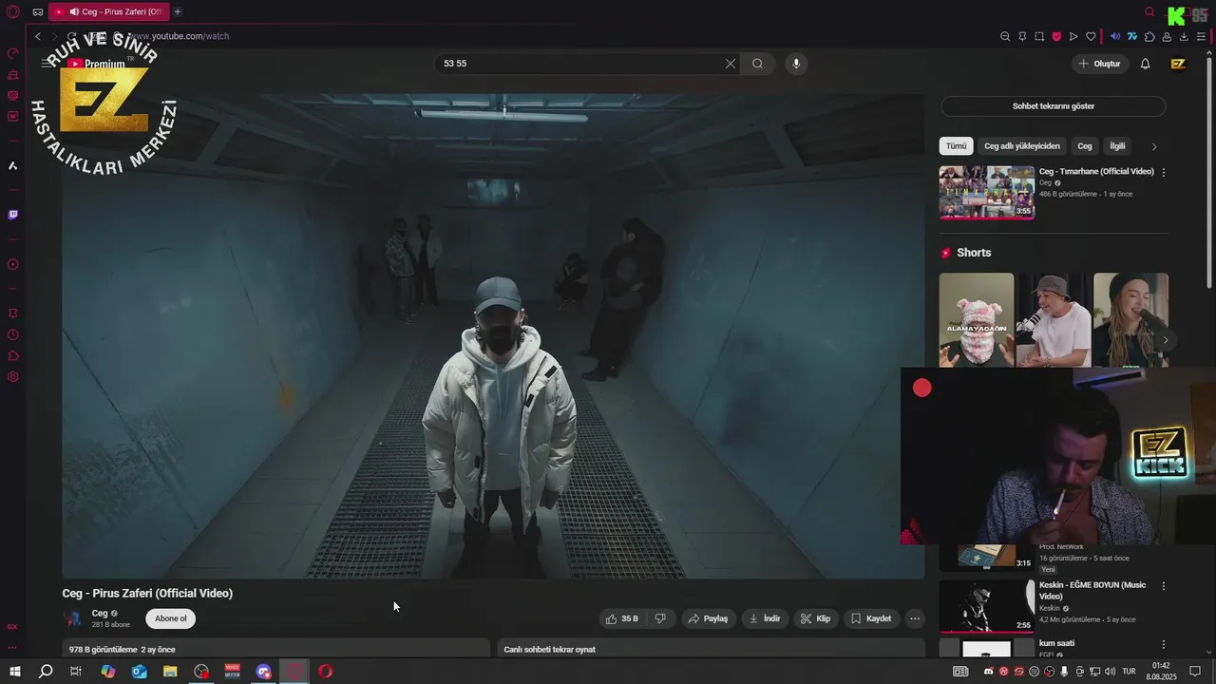Bookmark the page with heart icon
The image size is (1216, 684).
(x=1091, y=36)
